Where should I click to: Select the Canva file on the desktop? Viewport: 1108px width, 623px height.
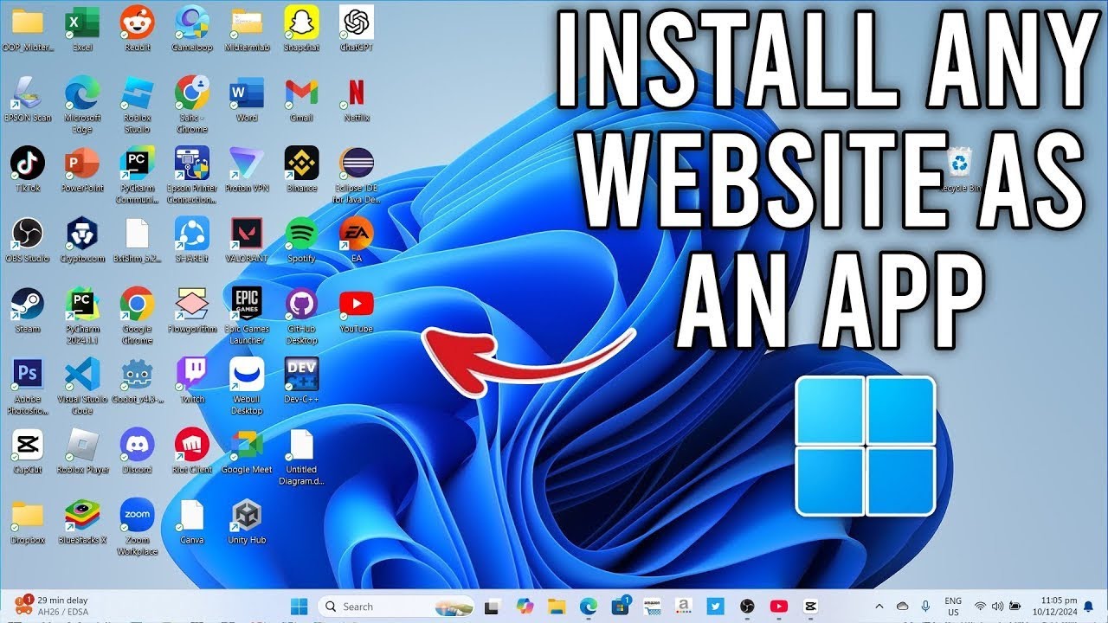[x=192, y=519]
